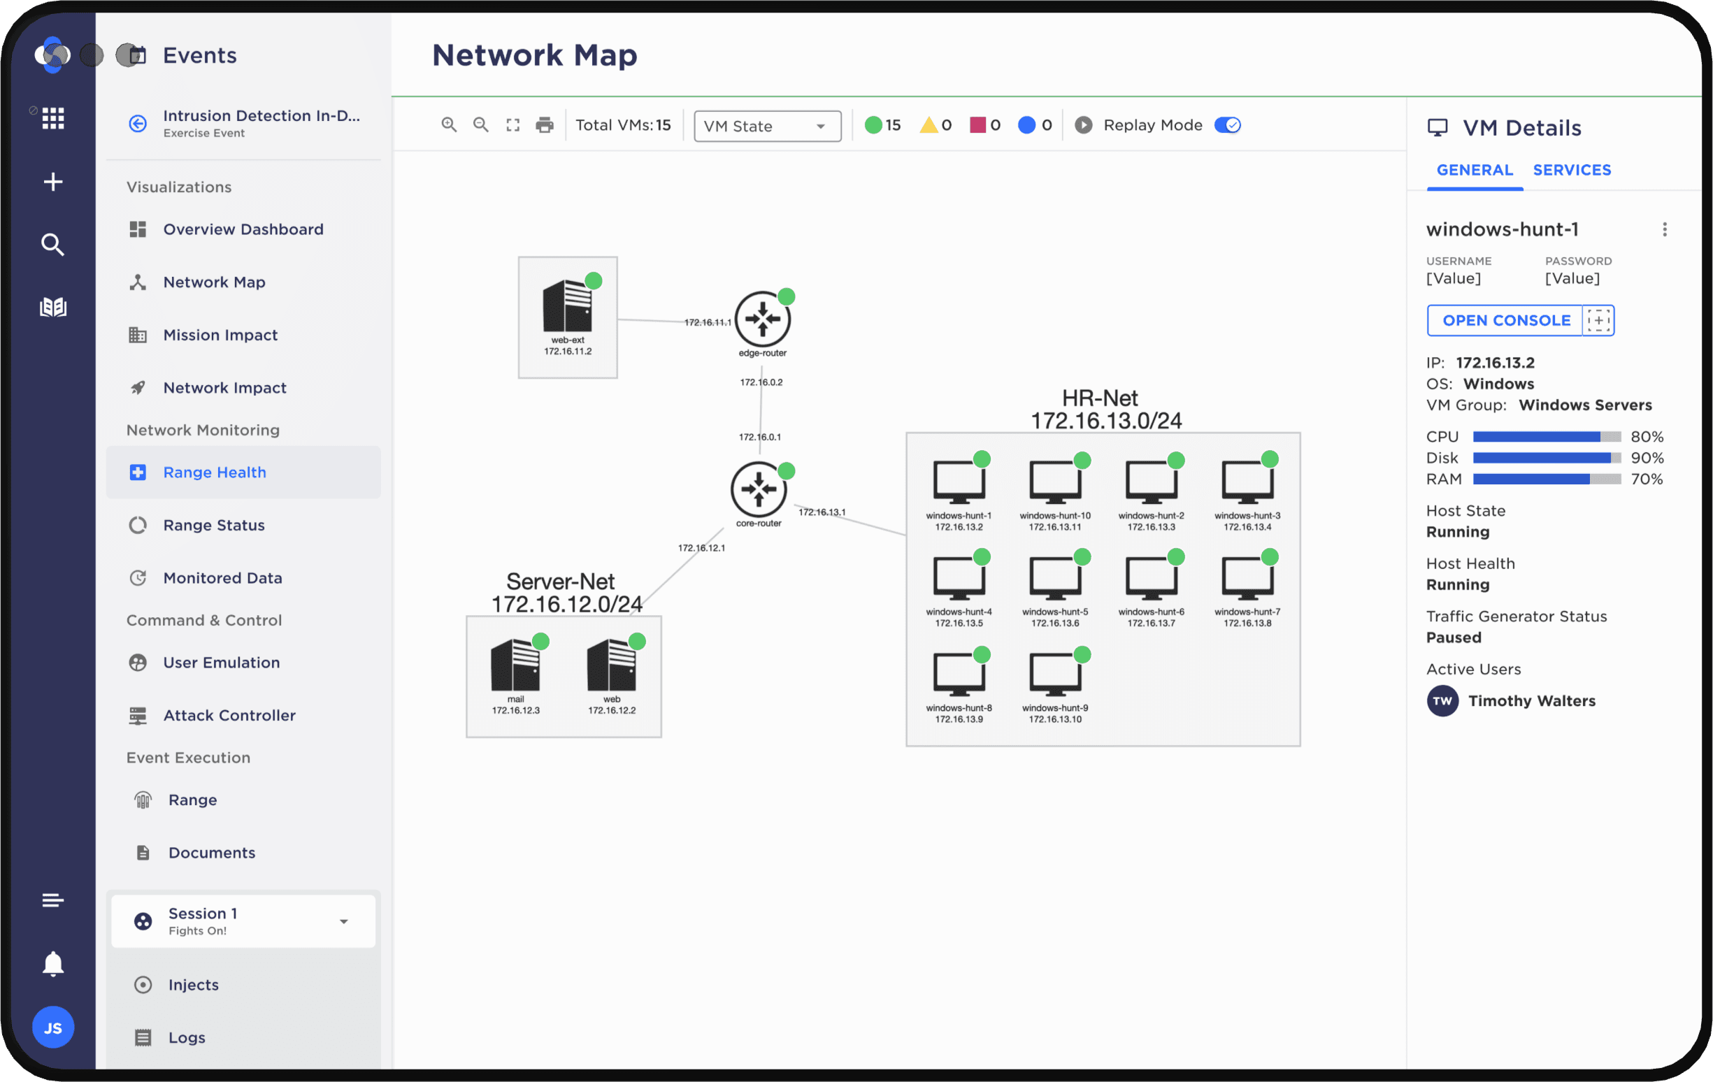This screenshot has width=1713, height=1082.
Task: Open Events header in the sidebar
Action: click(x=199, y=55)
